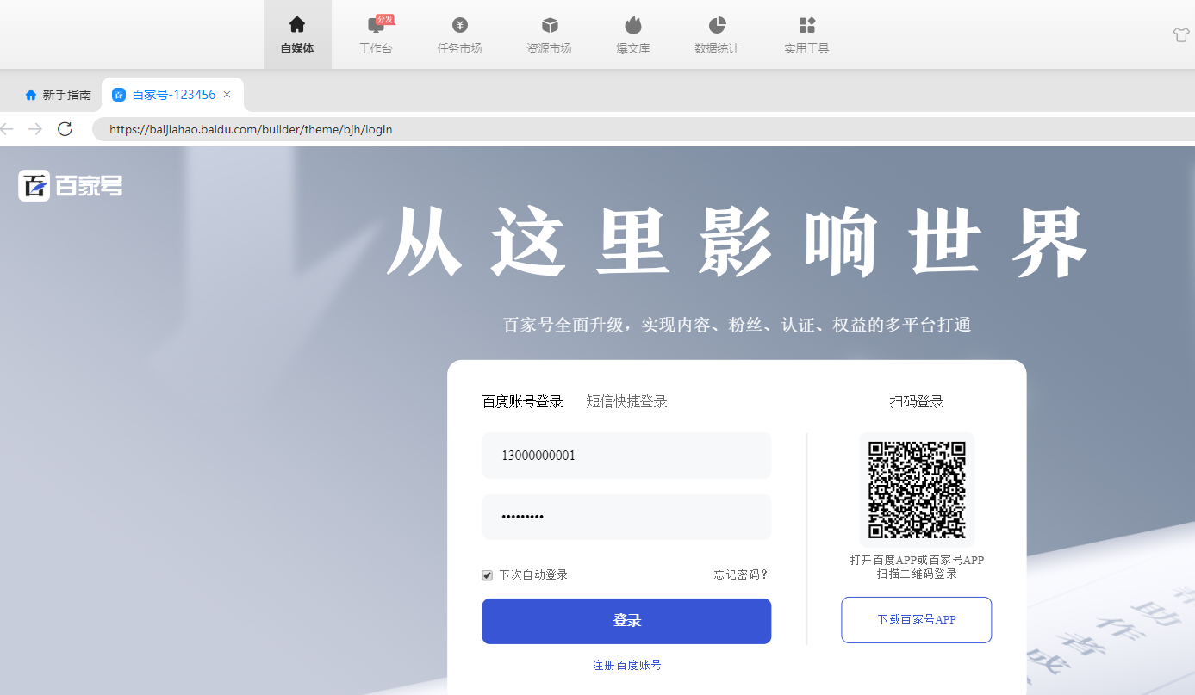Toggle the 下次自动登录 checkbox
Image resolution: width=1195 pixels, height=695 pixels.
[487, 575]
